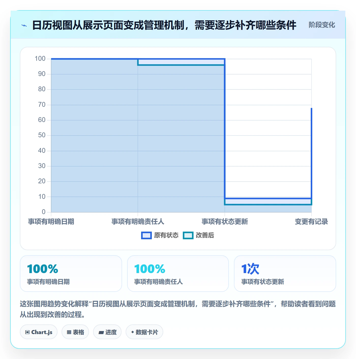Click the y-axis value 50
Image resolution: width=356 pixels, height=359 pixels.
(42, 135)
